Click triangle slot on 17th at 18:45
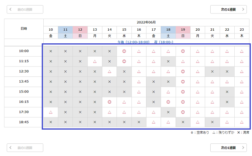 [x=154, y=122]
